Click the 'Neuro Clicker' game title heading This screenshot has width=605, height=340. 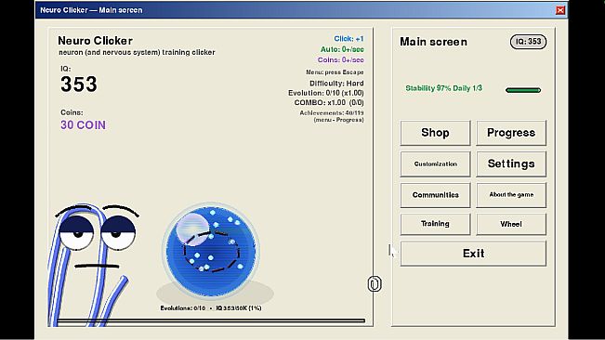96,41
